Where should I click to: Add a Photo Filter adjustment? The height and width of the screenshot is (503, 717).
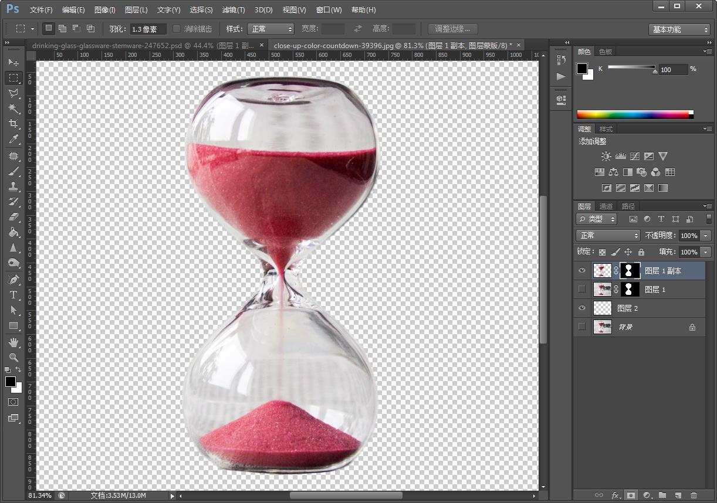[641, 172]
